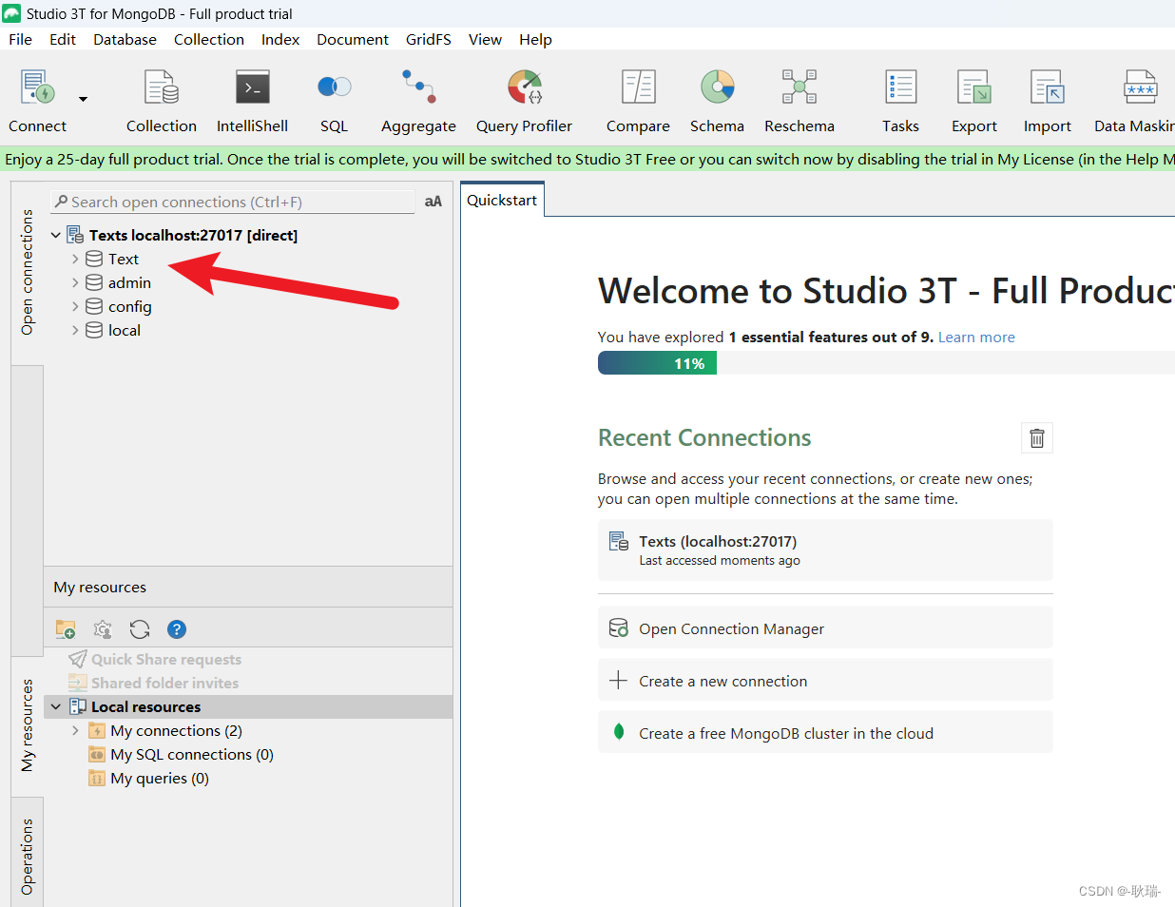Collapse the Local resources node
The width and height of the screenshot is (1175, 907).
click(56, 706)
